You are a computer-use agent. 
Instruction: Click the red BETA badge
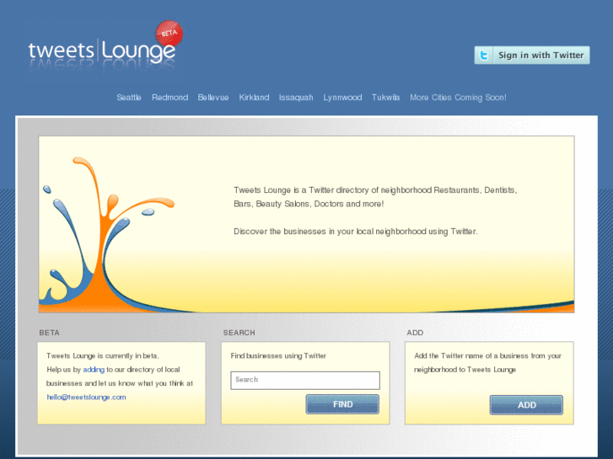pos(169,33)
